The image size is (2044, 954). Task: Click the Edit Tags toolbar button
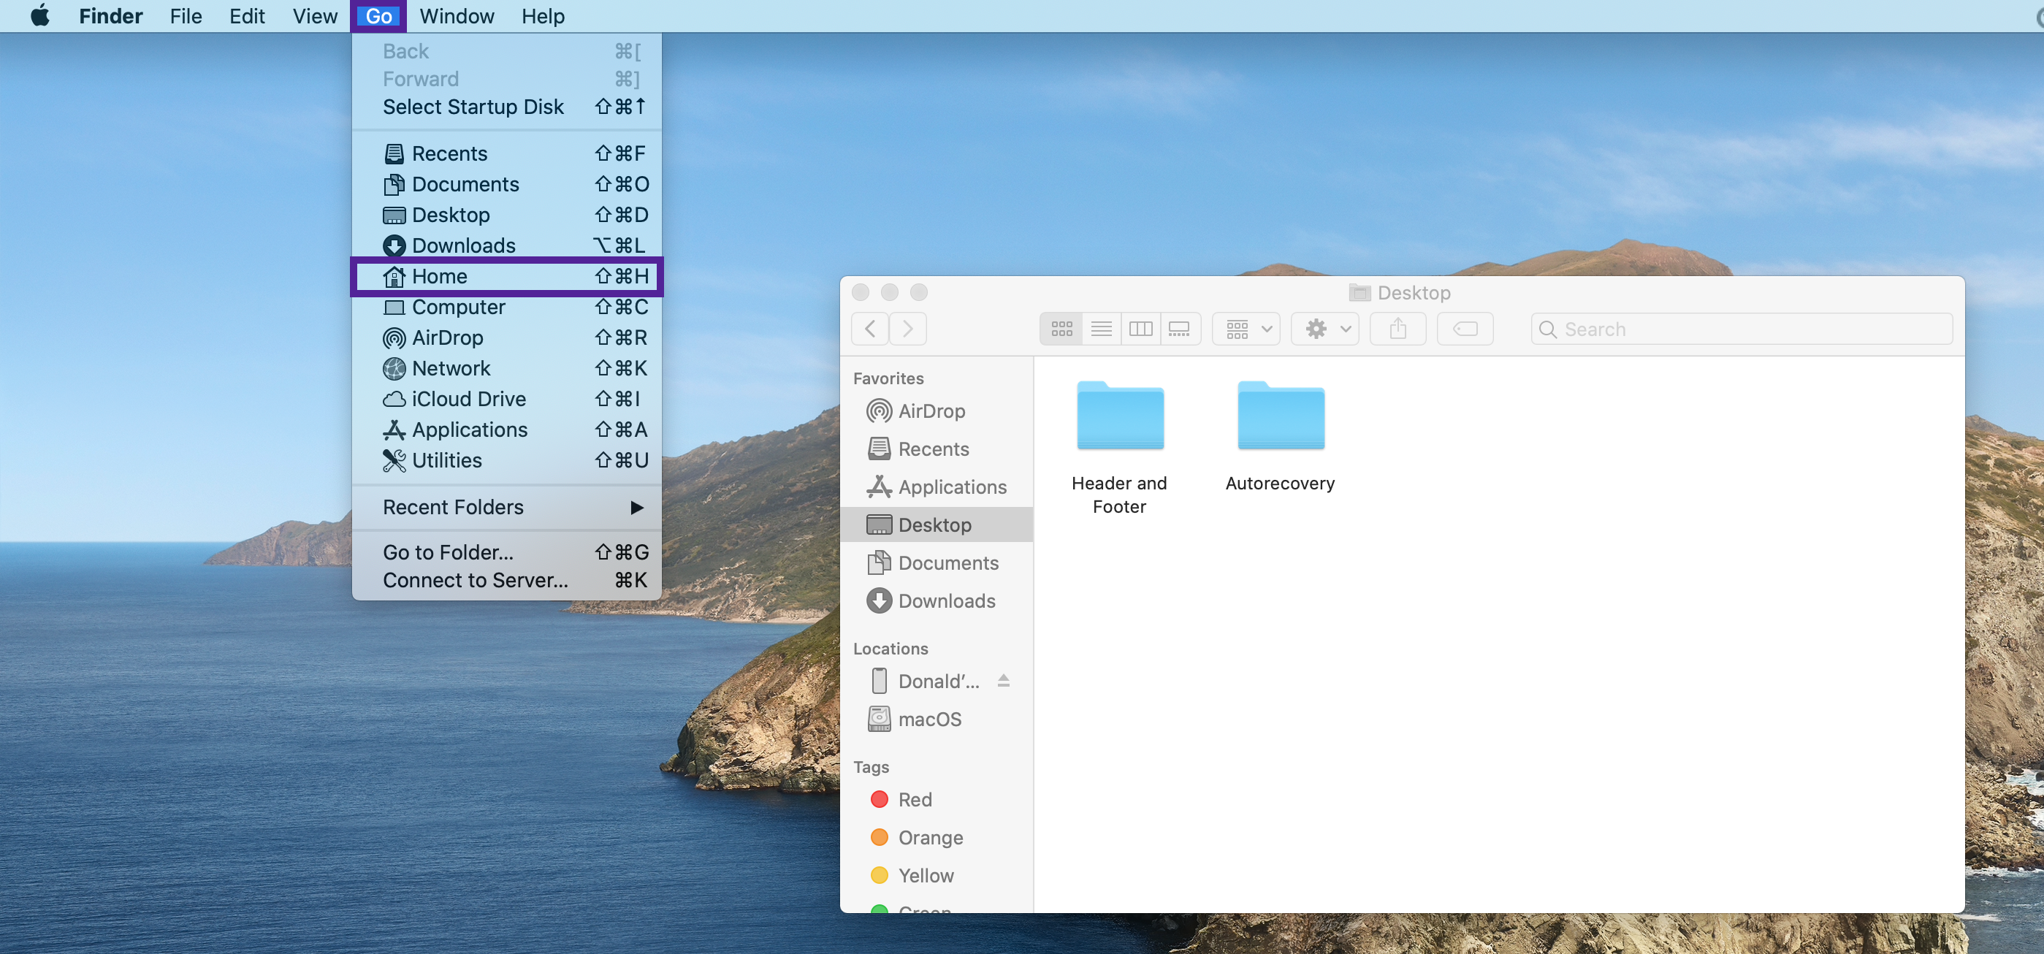[1465, 329]
